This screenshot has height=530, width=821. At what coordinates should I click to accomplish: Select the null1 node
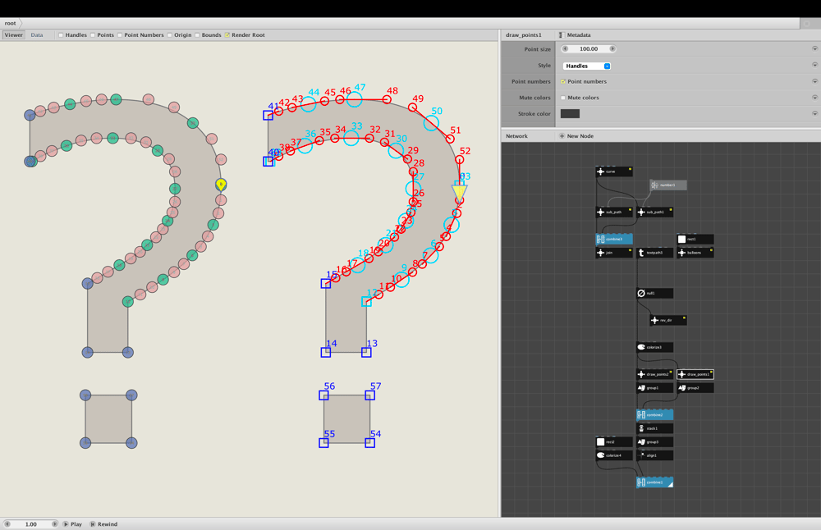(x=654, y=293)
